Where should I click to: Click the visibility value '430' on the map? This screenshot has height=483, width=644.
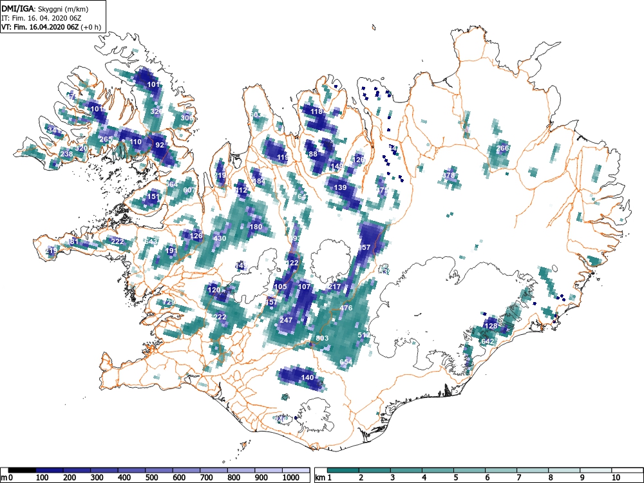(220, 238)
